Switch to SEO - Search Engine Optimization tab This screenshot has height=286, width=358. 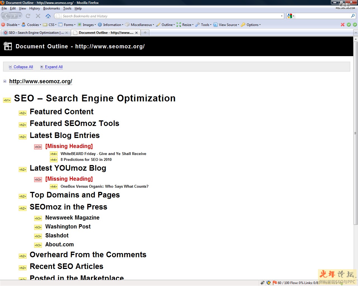point(34,33)
